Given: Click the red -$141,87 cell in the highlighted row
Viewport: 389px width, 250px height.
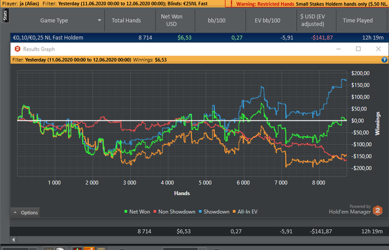Looking at the screenshot, I should 322,38.
